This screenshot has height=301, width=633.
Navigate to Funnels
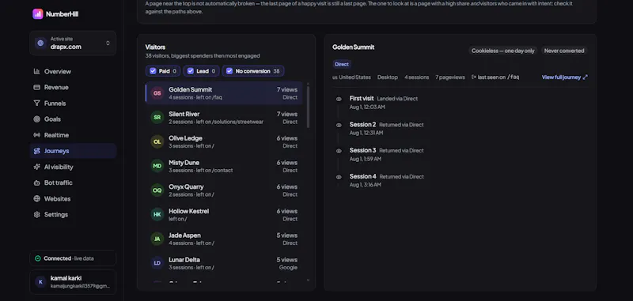(73, 103)
